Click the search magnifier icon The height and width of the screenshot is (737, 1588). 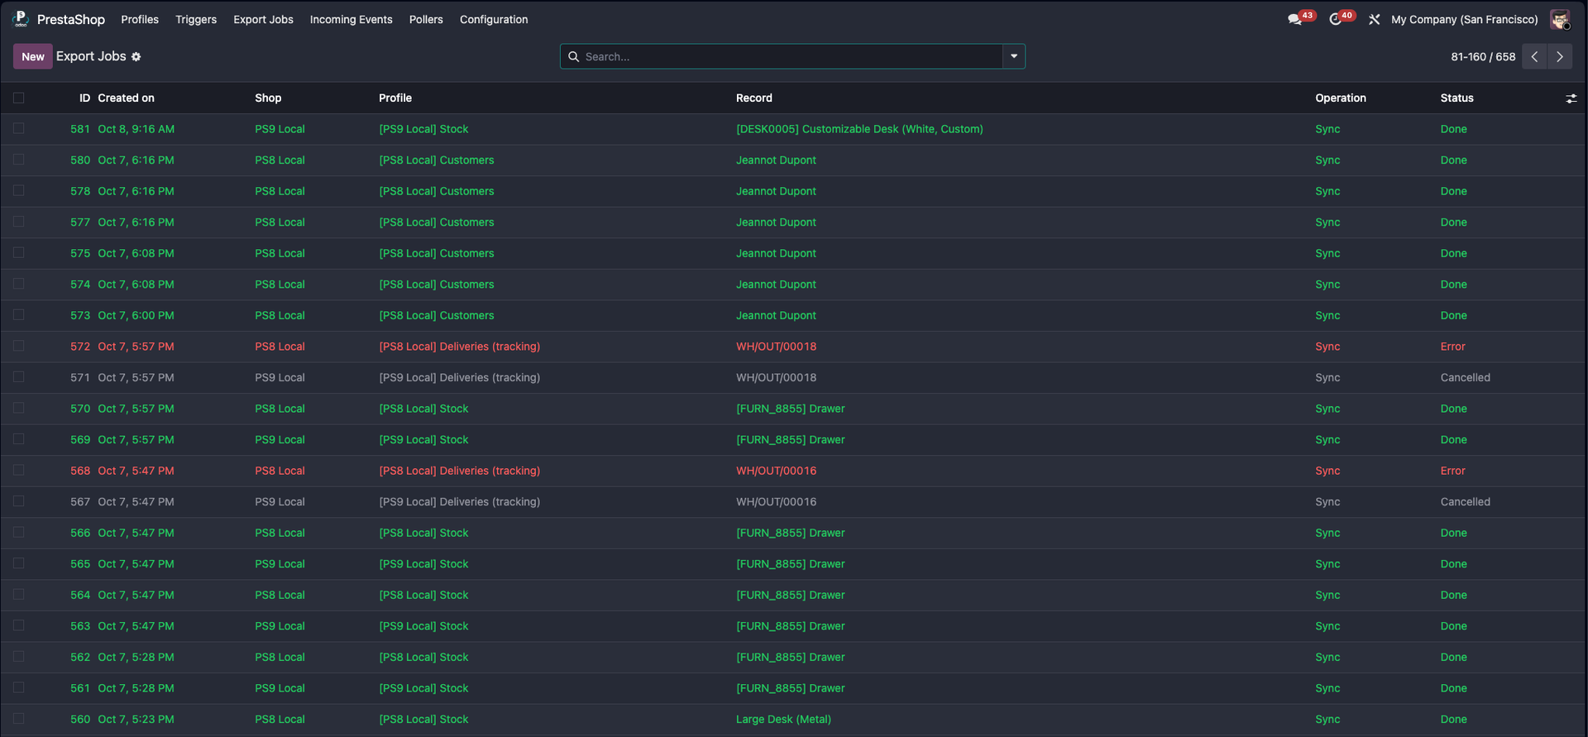tap(573, 56)
